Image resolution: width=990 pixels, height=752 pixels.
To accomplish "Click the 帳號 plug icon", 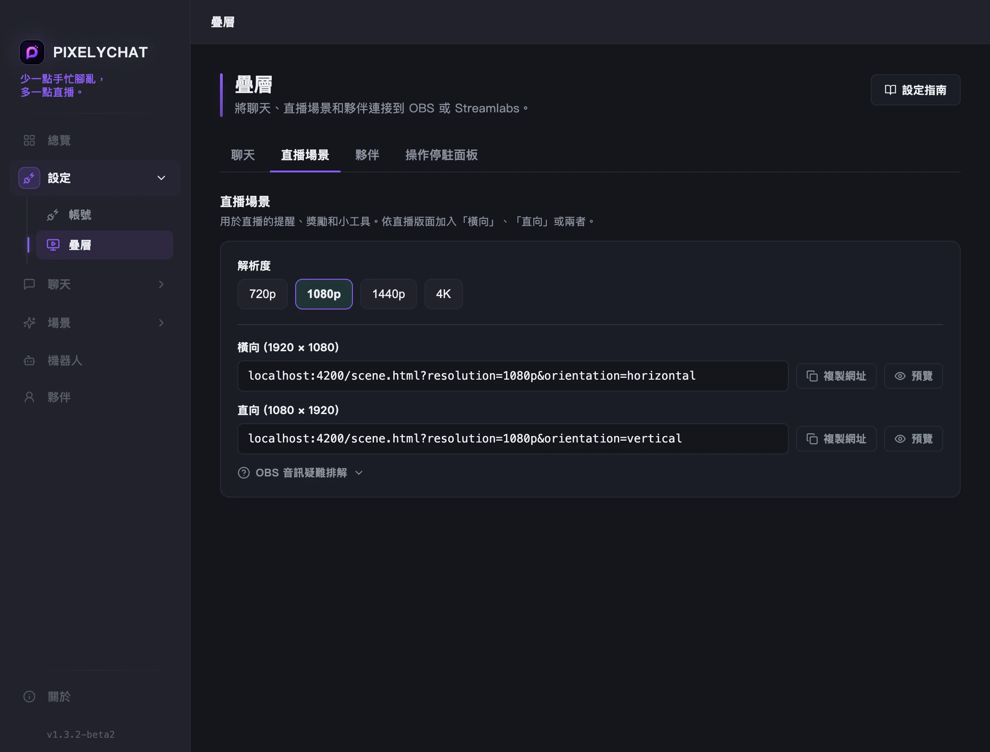I will [x=53, y=215].
